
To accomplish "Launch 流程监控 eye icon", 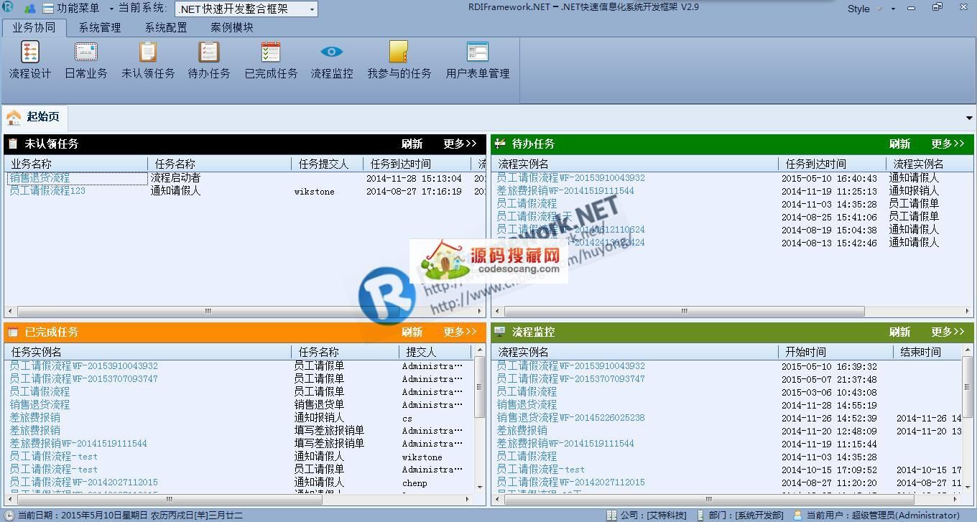I will pos(332,53).
